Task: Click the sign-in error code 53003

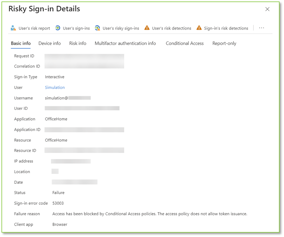Action: point(58,203)
